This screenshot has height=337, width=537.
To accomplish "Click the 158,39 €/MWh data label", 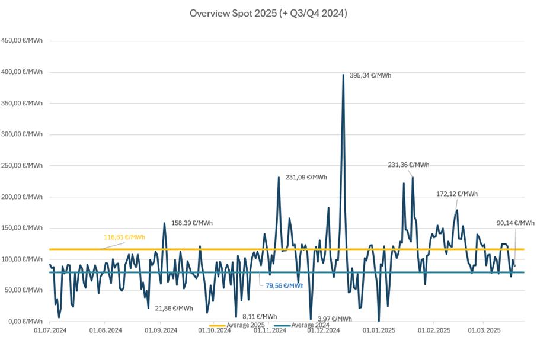I will point(192,223).
